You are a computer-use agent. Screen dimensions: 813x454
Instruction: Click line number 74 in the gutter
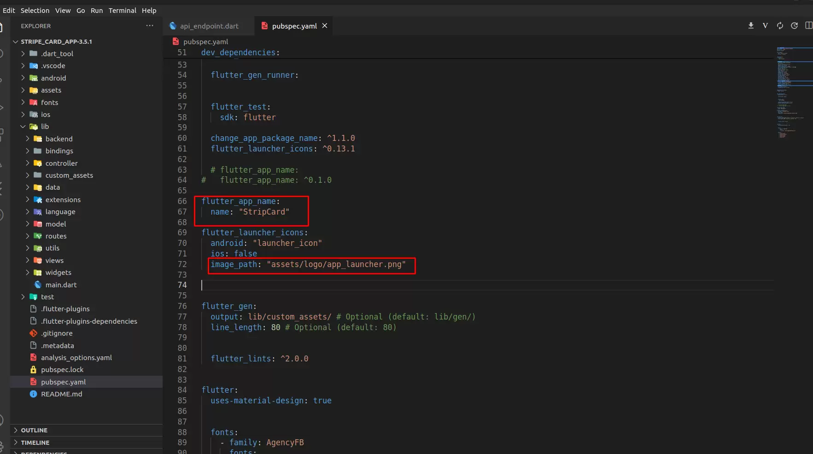[182, 285]
